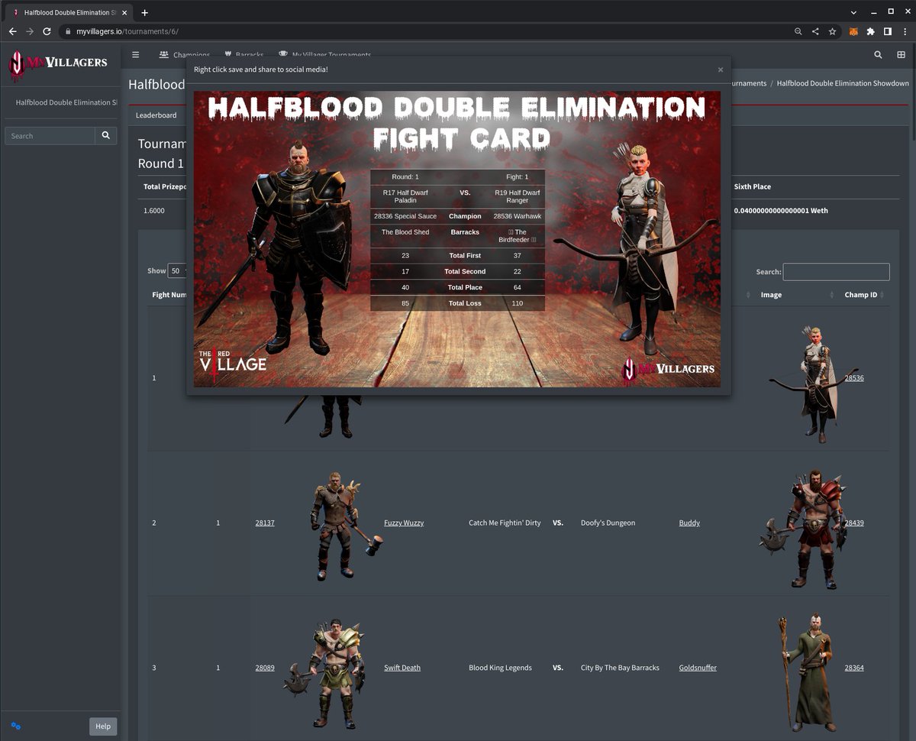Click the Help button
The image size is (916, 741).
103,726
